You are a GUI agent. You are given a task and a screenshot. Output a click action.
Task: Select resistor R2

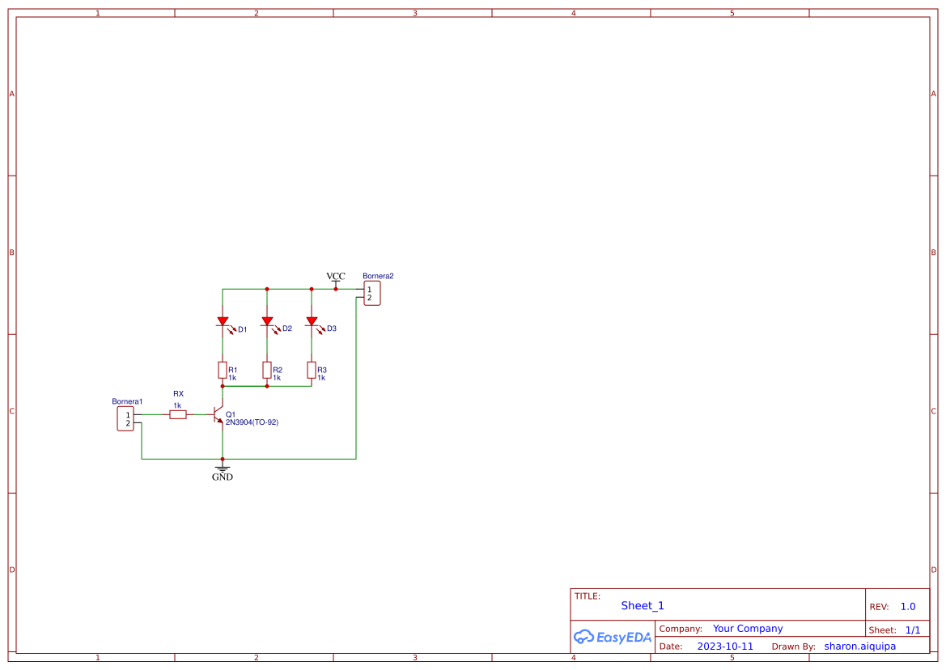point(269,370)
